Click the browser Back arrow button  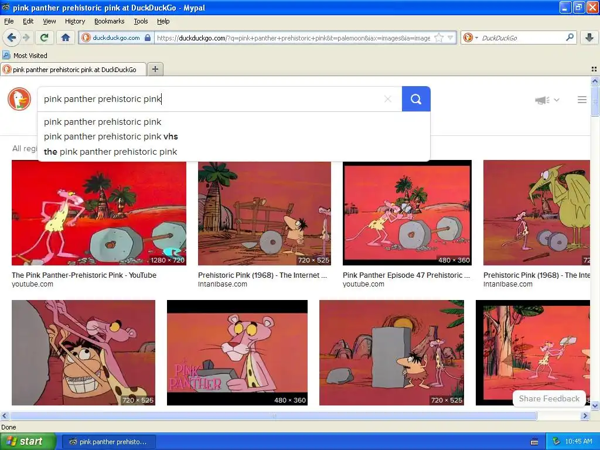pos(11,37)
